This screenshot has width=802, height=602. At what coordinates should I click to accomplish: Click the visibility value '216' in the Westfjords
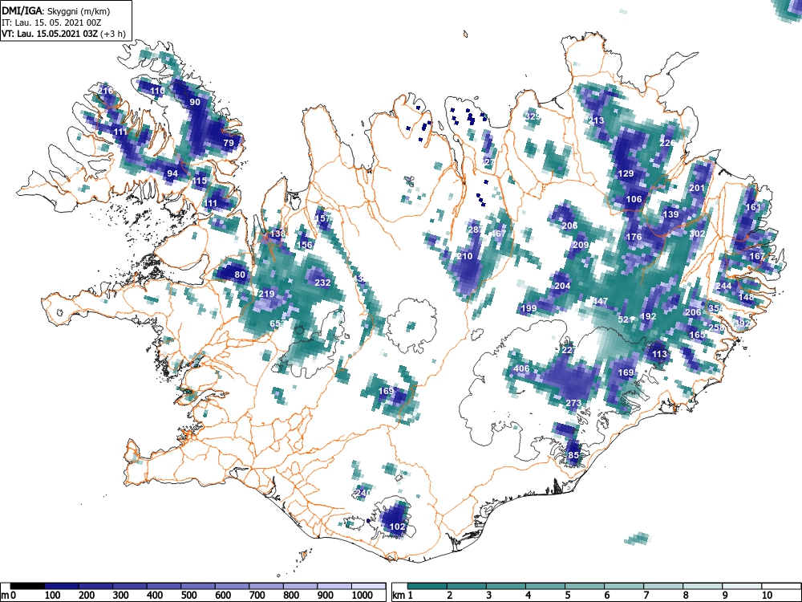pos(105,92)
